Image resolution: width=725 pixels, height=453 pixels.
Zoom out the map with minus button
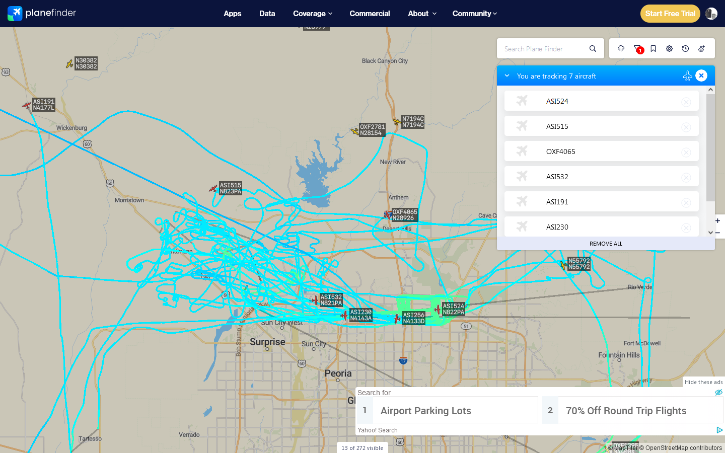(x=718, y=233)
